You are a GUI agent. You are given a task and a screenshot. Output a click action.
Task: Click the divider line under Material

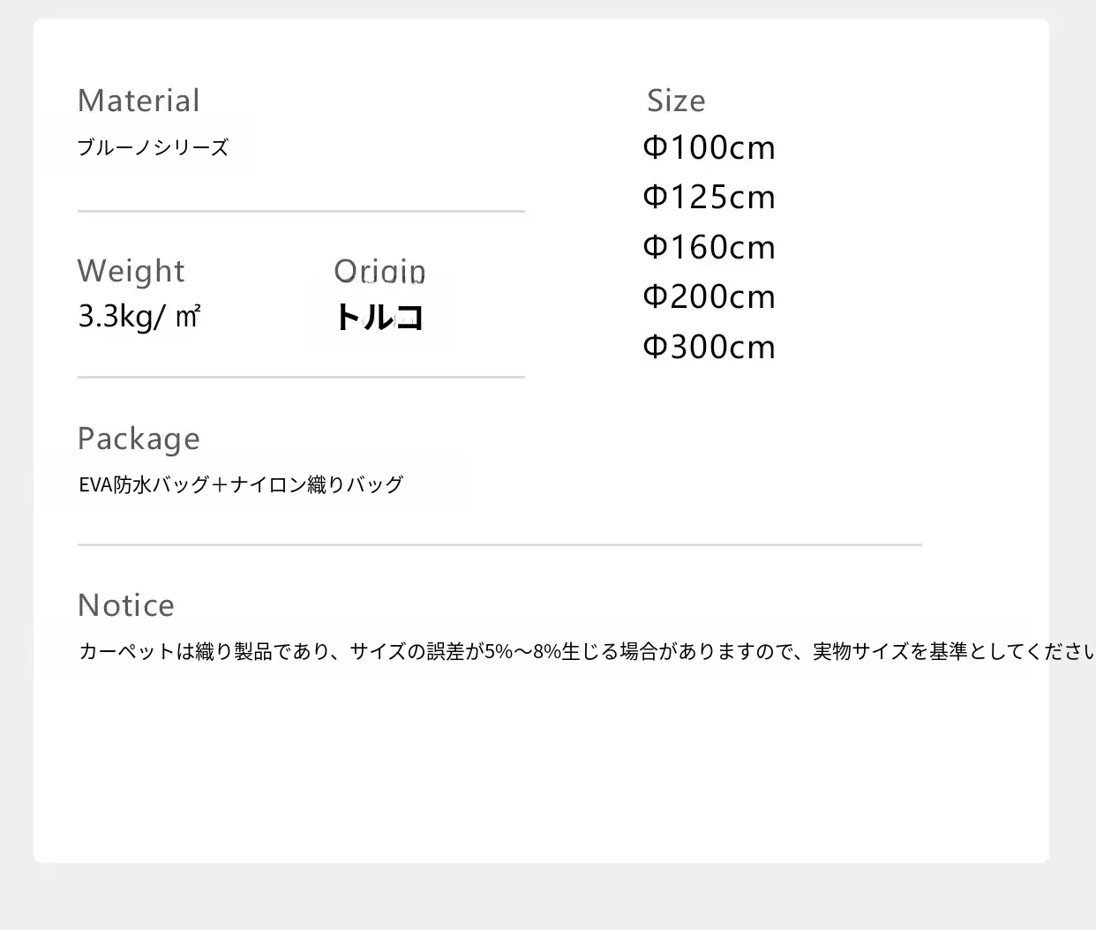[x=301, y=212]
